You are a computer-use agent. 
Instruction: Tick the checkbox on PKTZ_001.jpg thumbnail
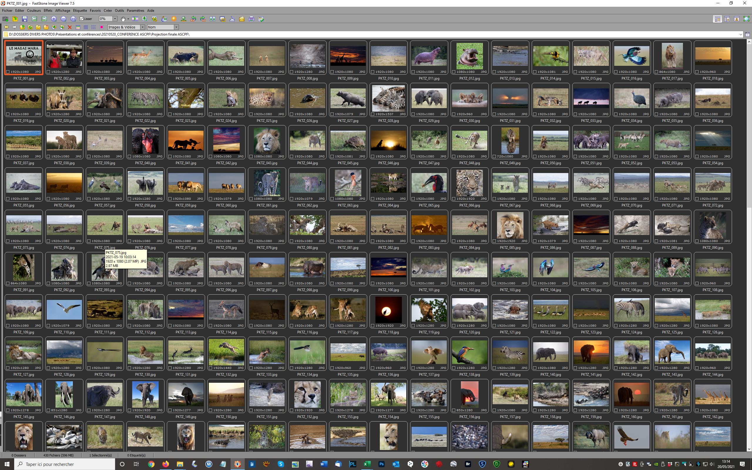[8, 72]
